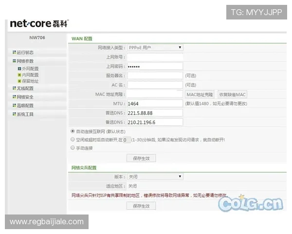Focus the AC 名 input field

click(x=155, y=85)
